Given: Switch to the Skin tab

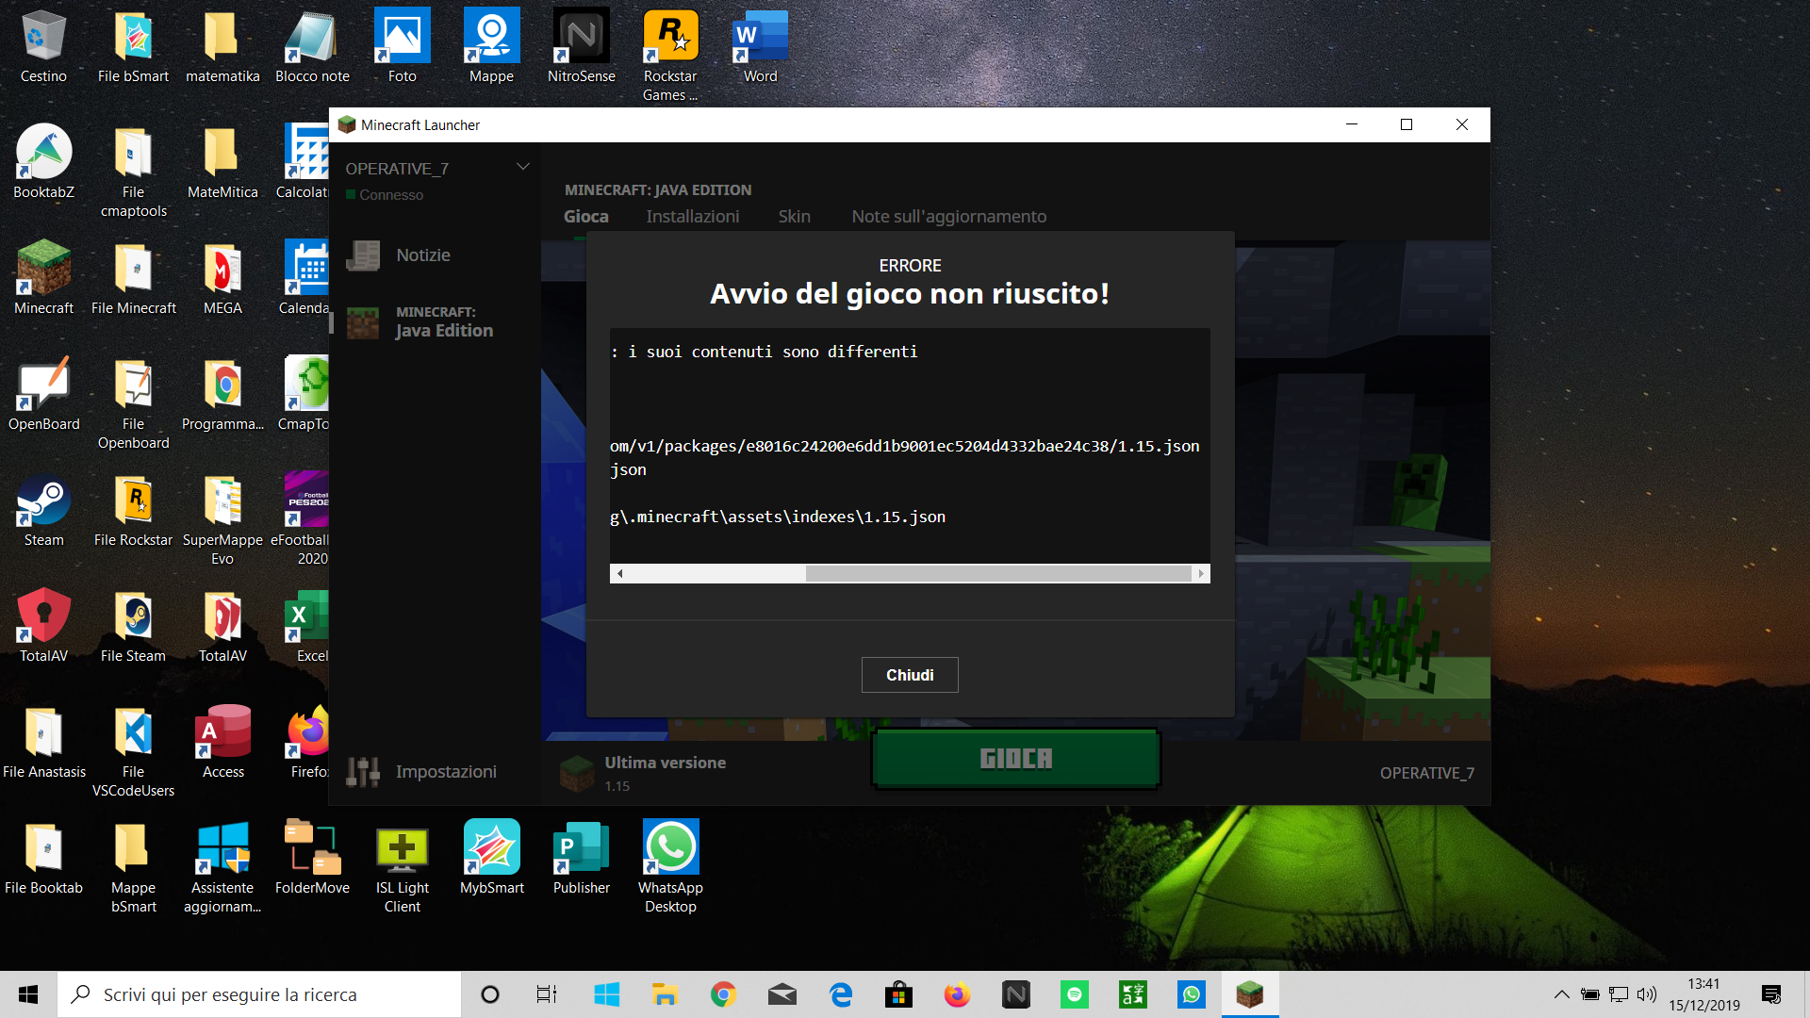Looking at the screenshot, I should tap(794, 217).
